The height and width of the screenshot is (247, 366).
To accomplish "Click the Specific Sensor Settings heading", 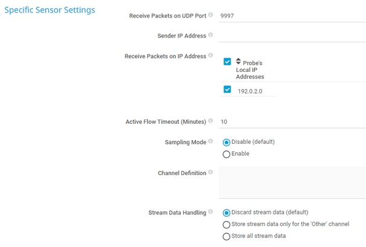I will point(49,10).
